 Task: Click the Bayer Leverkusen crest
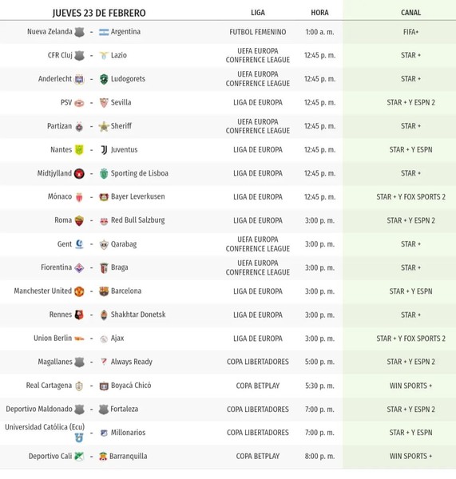(104, 197)
